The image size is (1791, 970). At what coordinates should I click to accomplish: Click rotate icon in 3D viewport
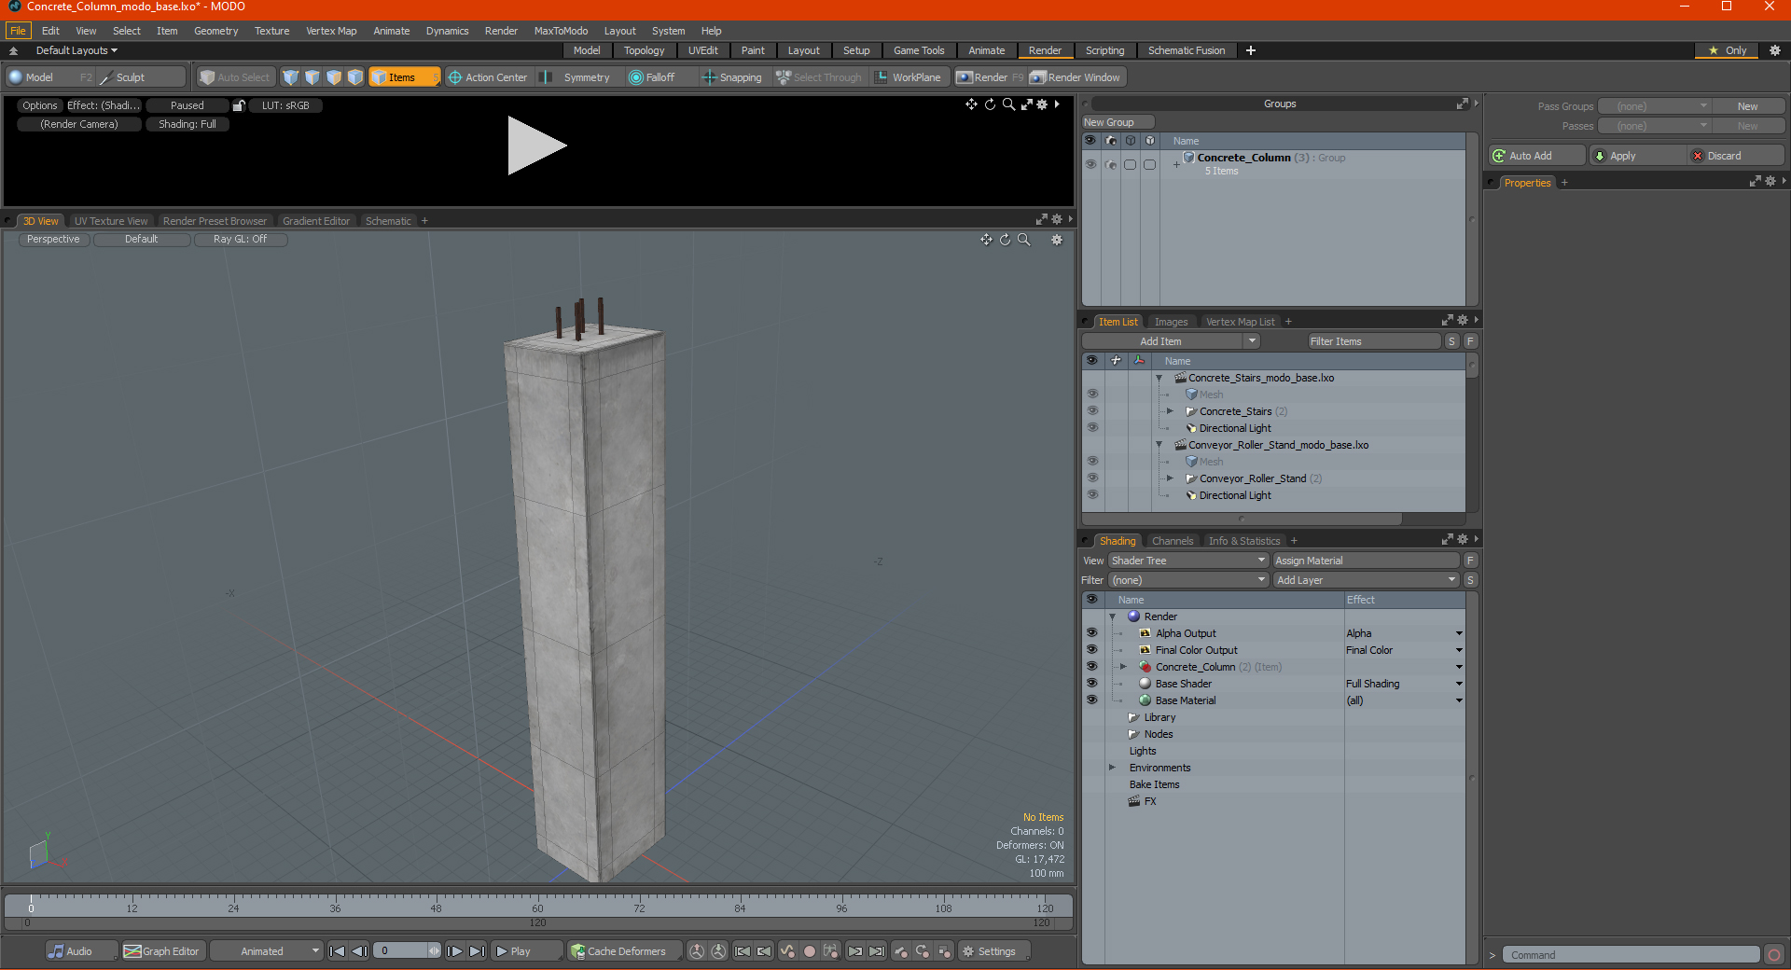(1005, 240)
